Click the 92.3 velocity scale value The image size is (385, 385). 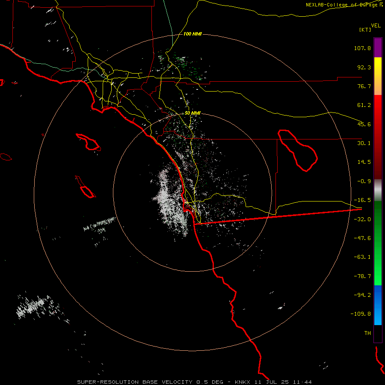364,67
